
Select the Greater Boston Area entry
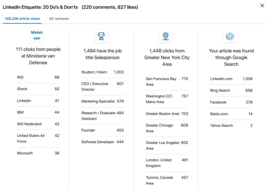point(167,114)
